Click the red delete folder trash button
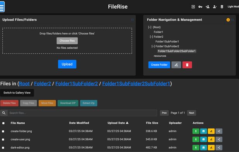This screenshot has width=239, height=152. point(187,65)
